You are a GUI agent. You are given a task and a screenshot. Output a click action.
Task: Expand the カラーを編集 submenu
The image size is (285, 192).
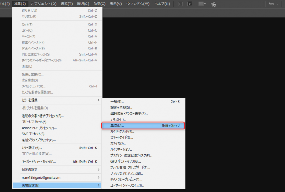[60, 100]
